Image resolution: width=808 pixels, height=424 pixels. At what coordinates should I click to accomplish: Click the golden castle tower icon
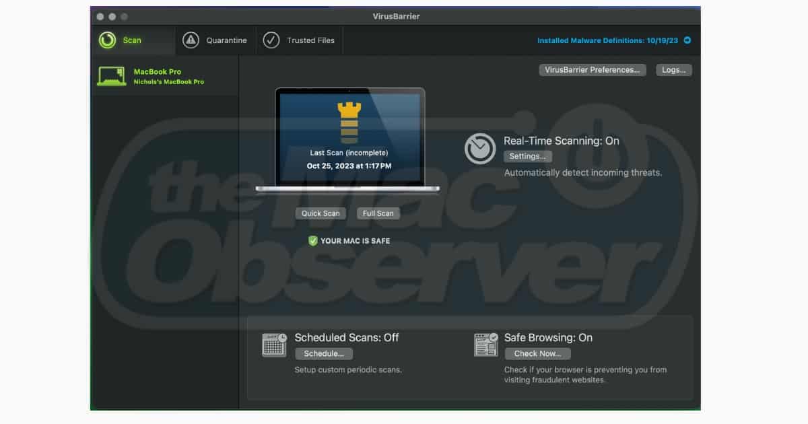[349, 122]
